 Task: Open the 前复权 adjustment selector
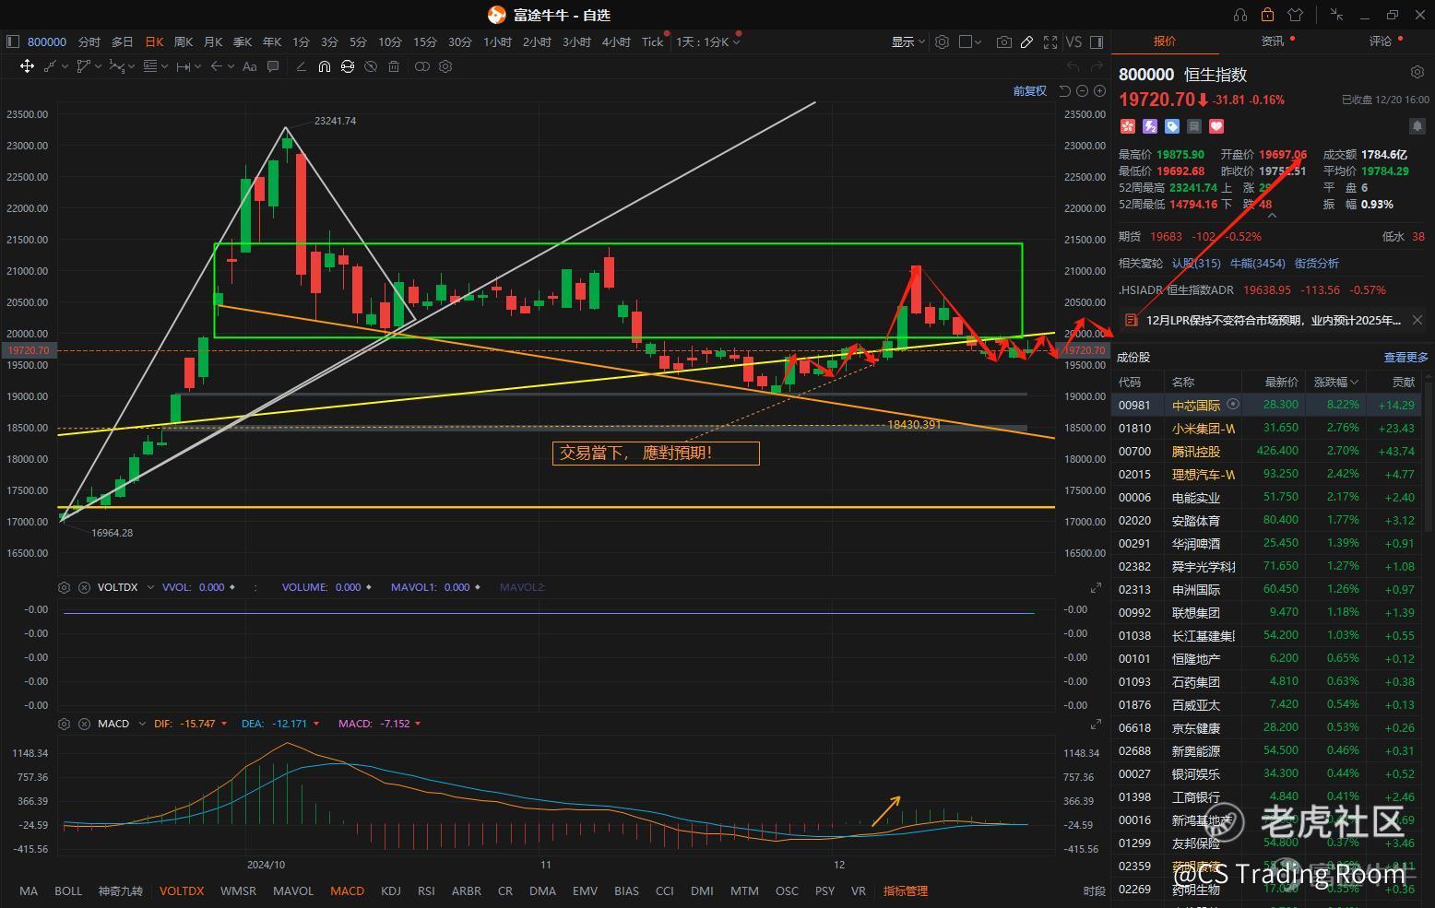click(1029, 90)
